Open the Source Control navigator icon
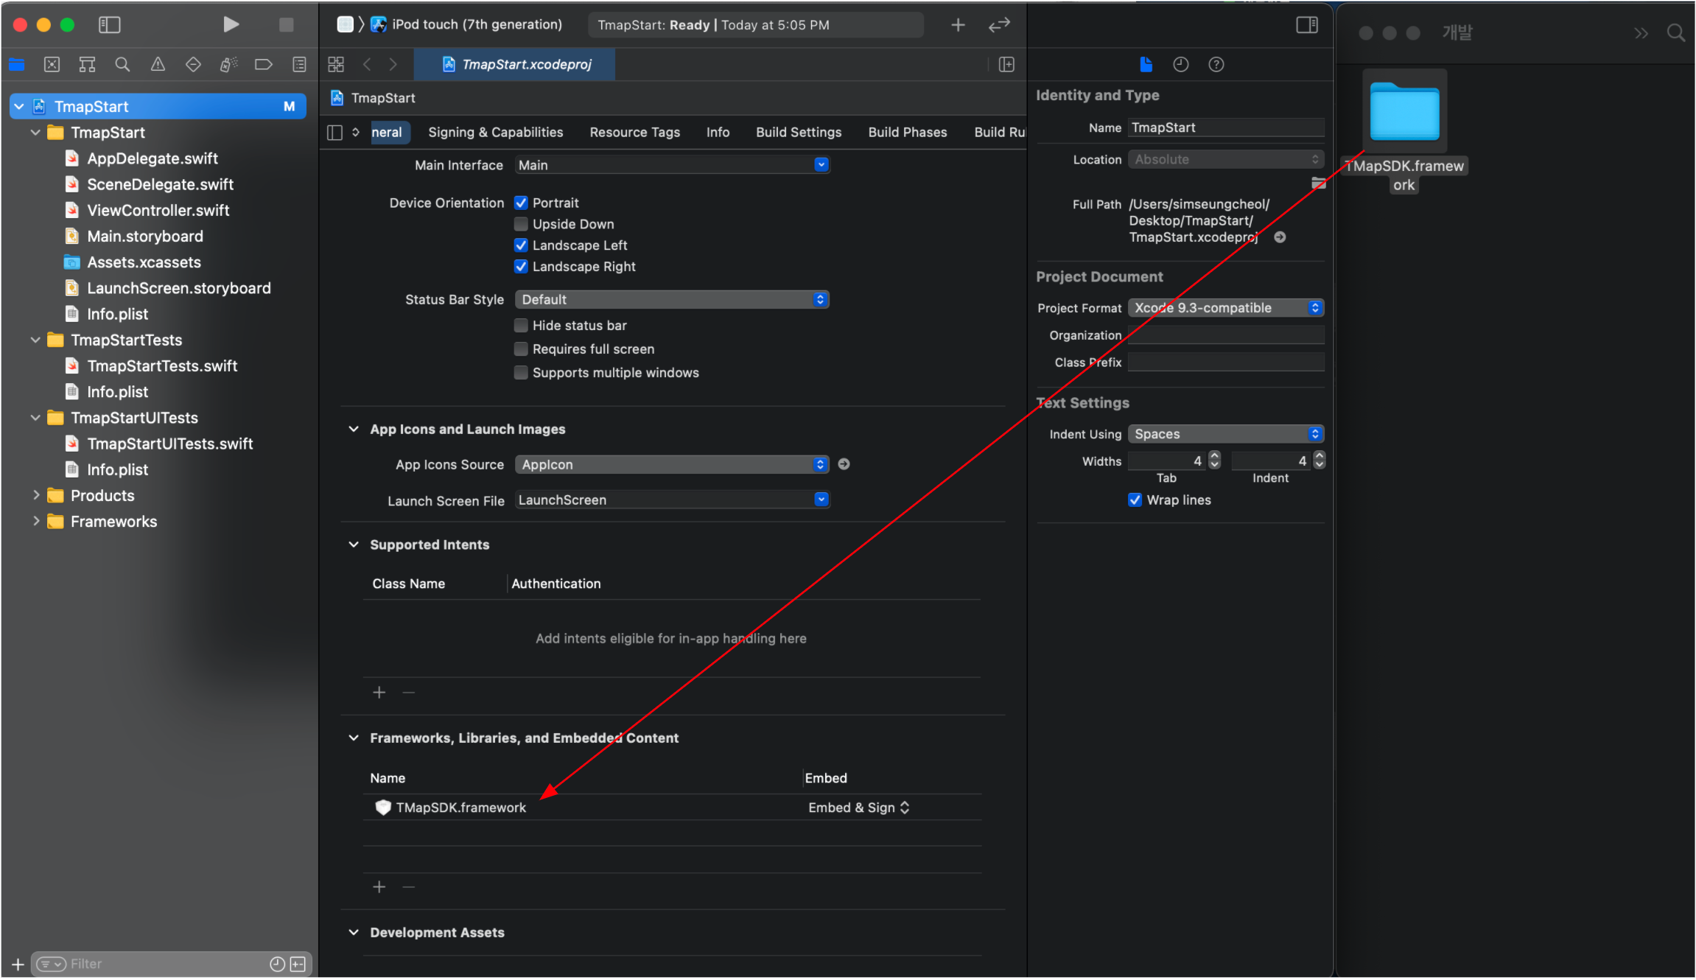 click(52, 65)
